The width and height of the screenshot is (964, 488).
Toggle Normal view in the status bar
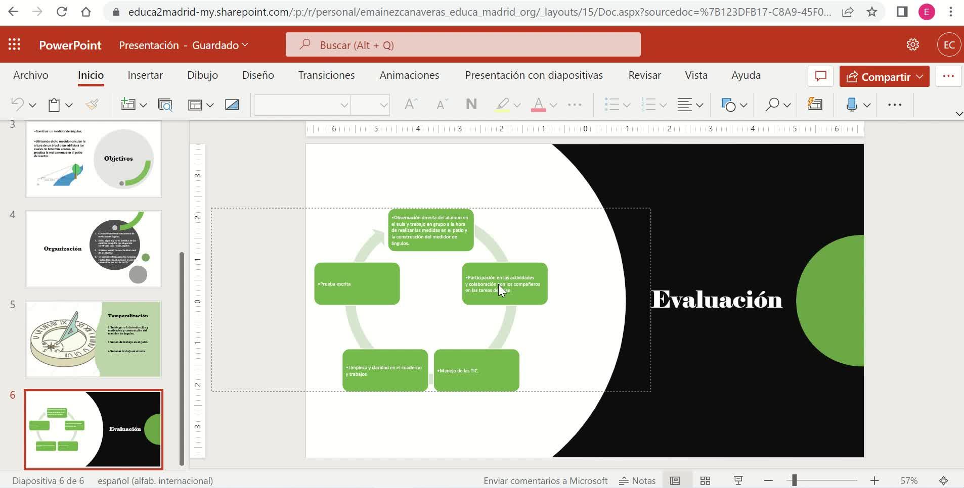point(675,480)
